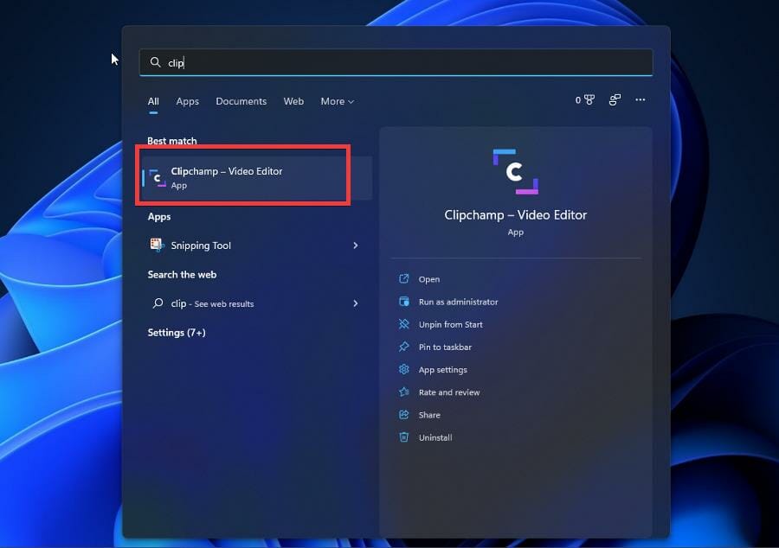Click the Snipping Tool app icon
This screenshot has height=548, width=779.
[x=157, y=245]
